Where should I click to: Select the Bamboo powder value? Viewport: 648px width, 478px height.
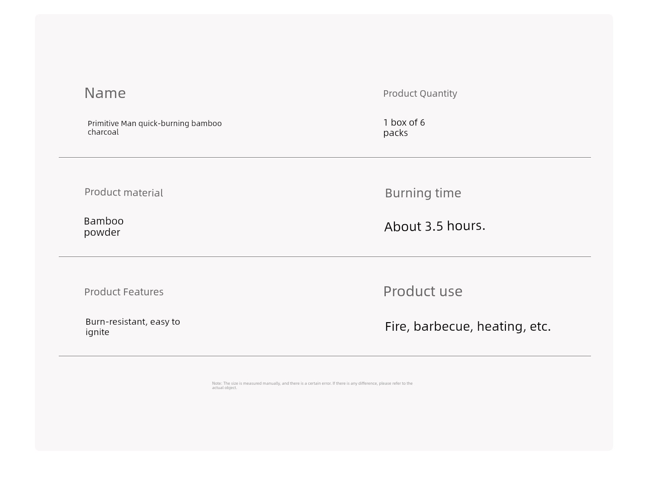coord(104,227)
